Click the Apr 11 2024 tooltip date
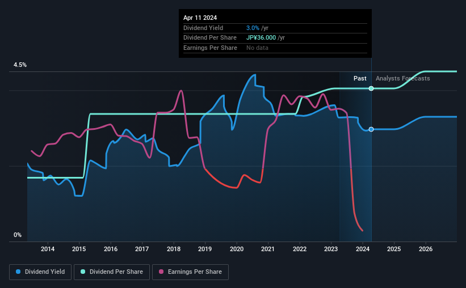The height and width of the screenshot is (288, 466). coord(200,18)
